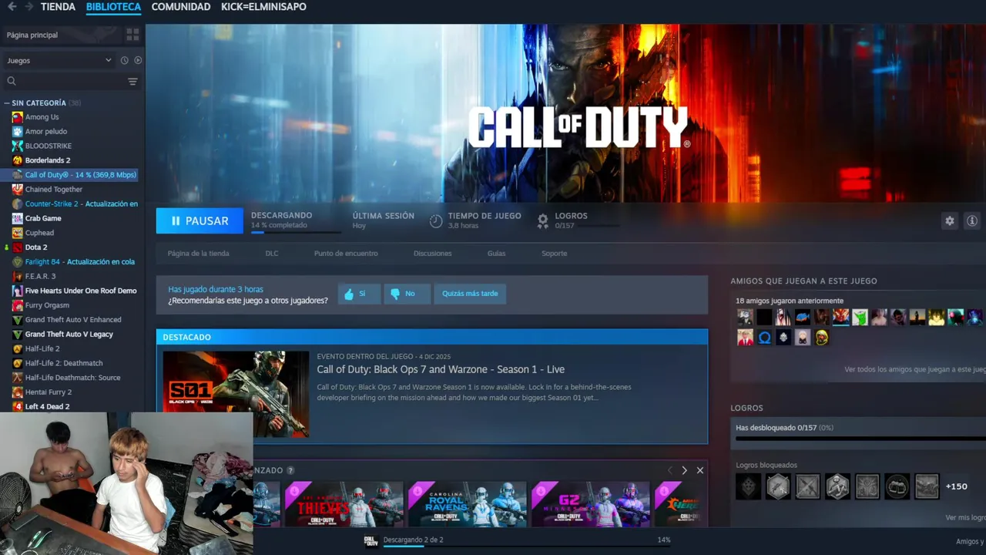Click the download progress bar under Descargando
The image size is (986, 555).
tap(297, 231)
